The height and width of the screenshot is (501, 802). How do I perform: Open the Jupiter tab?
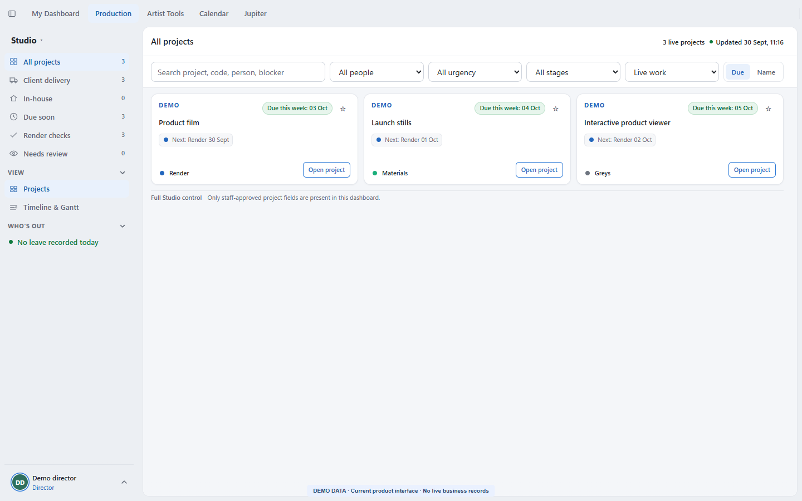[255, 13]
